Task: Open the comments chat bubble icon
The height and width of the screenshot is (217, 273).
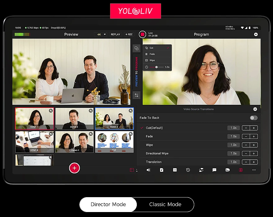Action: 214,170
